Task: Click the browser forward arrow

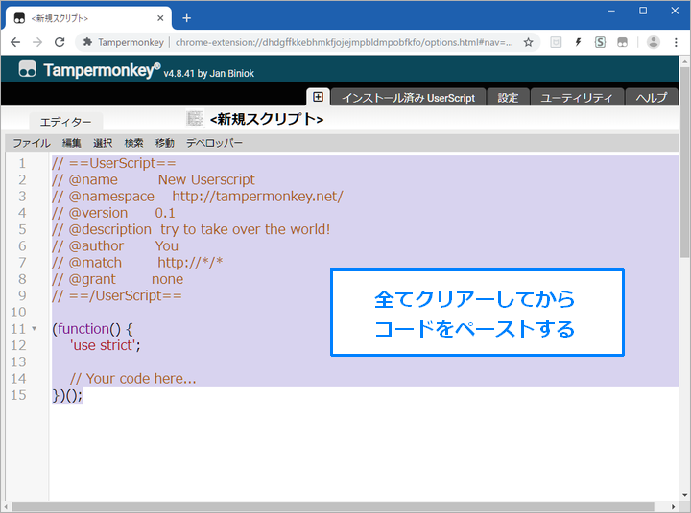Action: pyautogui.click(x=37, y=42)
